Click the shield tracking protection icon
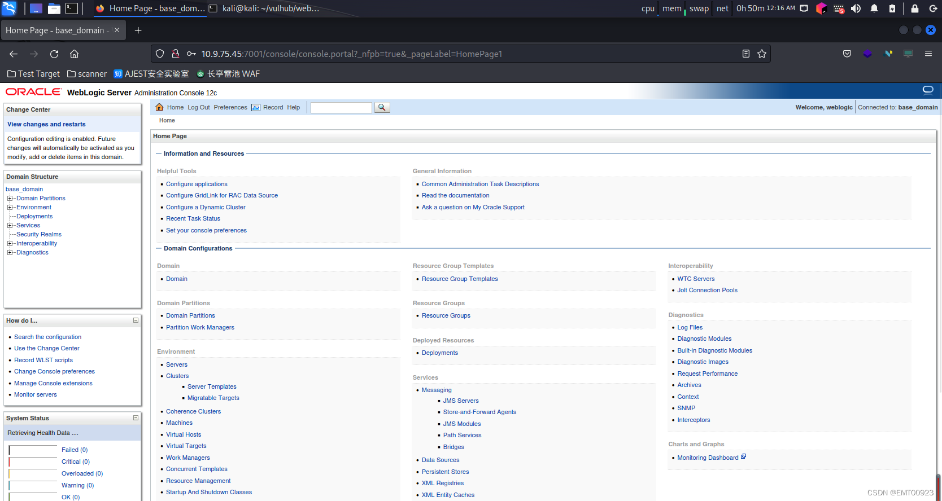 [160, 54]
